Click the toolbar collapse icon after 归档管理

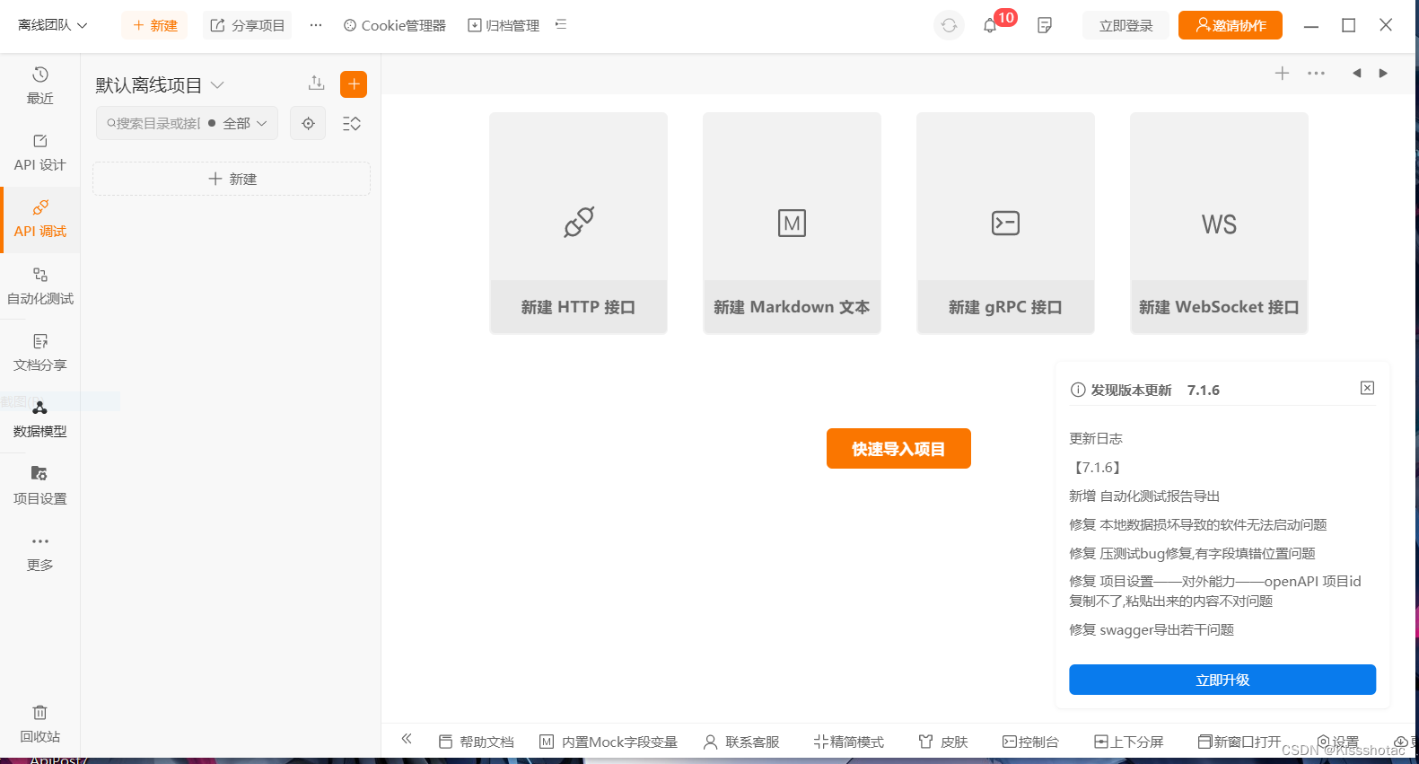(561, 24)
